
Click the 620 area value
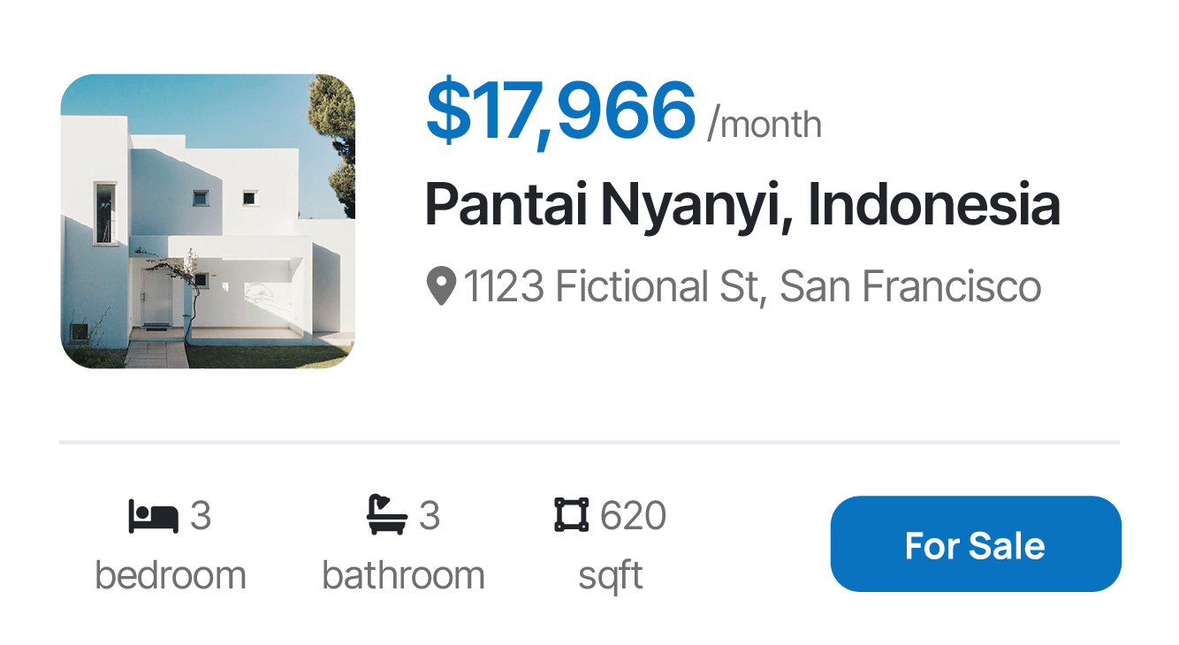[x=633, y=516]
